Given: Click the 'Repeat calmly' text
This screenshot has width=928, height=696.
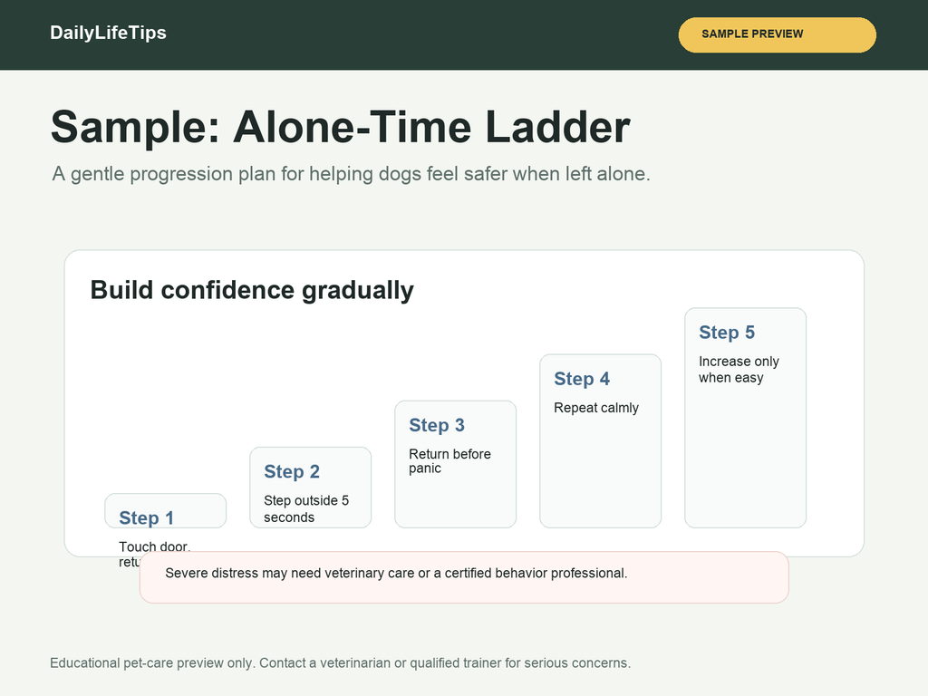Looking at the screenshot, I should tap(596, 408).
